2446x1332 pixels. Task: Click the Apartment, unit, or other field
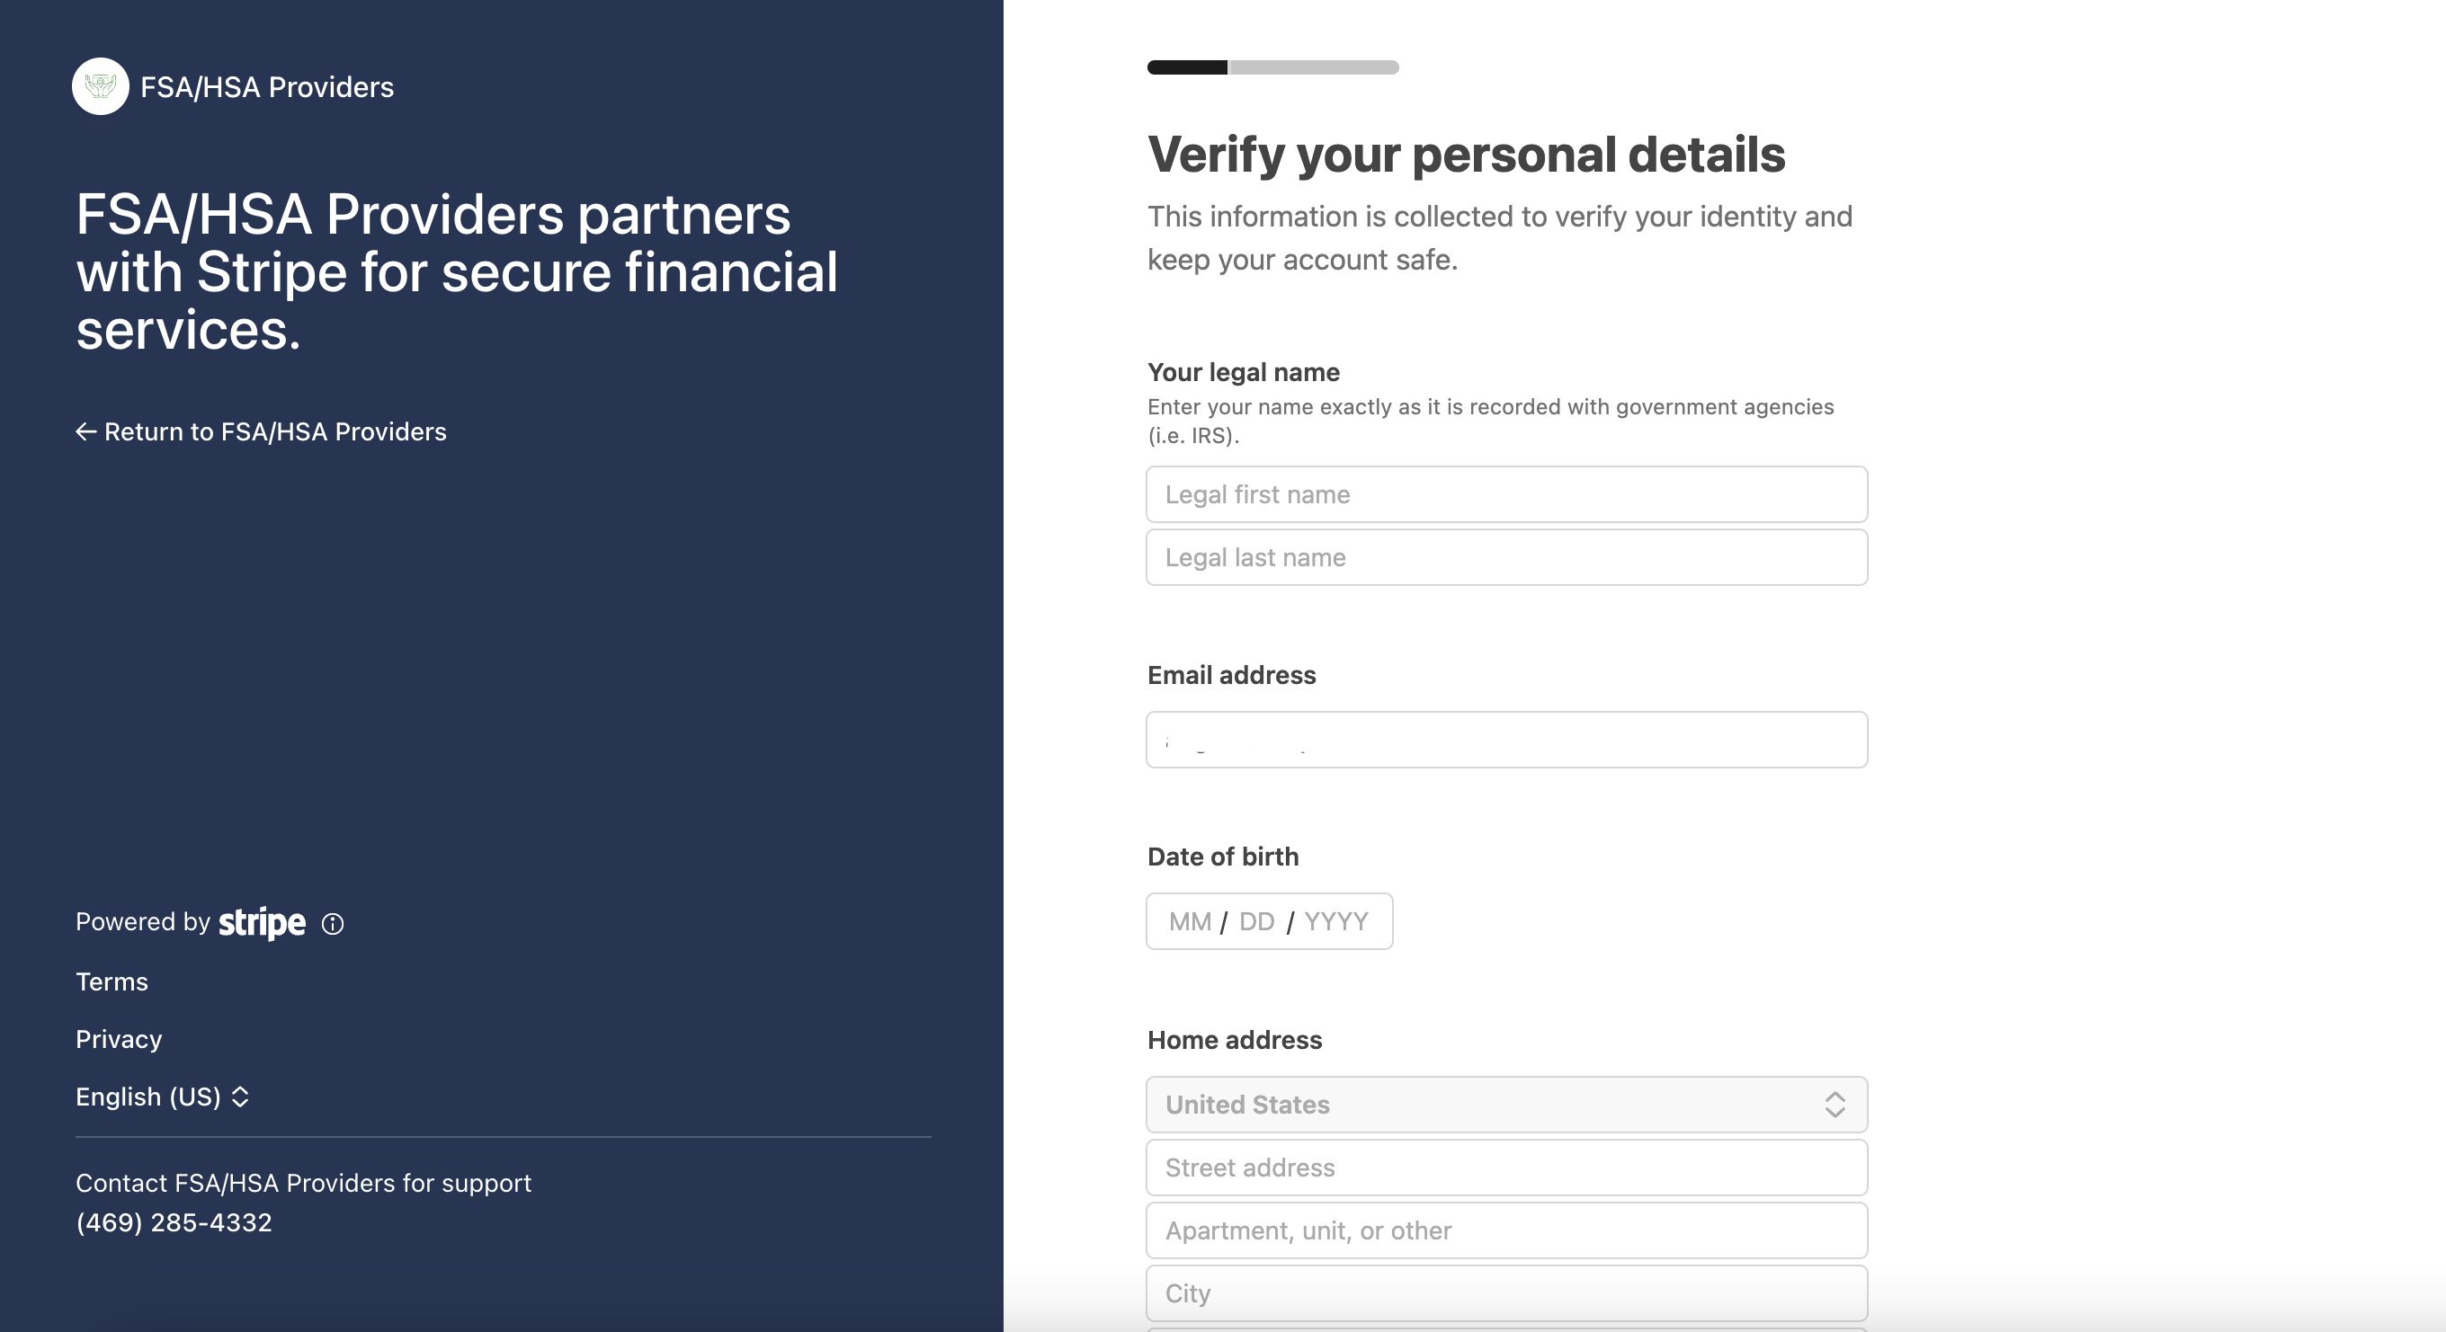(x=1507, y=1230)
